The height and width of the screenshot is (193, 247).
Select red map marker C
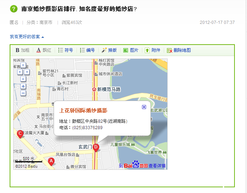point(20,133)
